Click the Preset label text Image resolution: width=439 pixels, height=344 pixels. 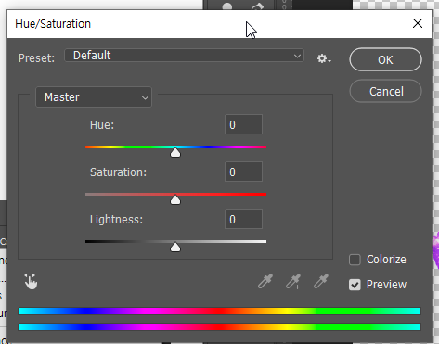tap(36, 58)
